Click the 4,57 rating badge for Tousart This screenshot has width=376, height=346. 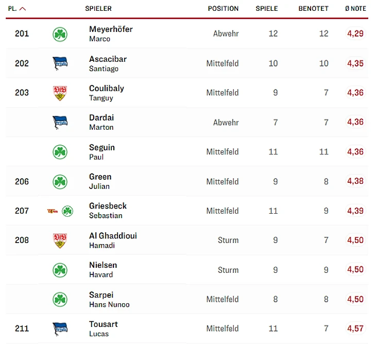pyautogui.click(x=355, y=328)
